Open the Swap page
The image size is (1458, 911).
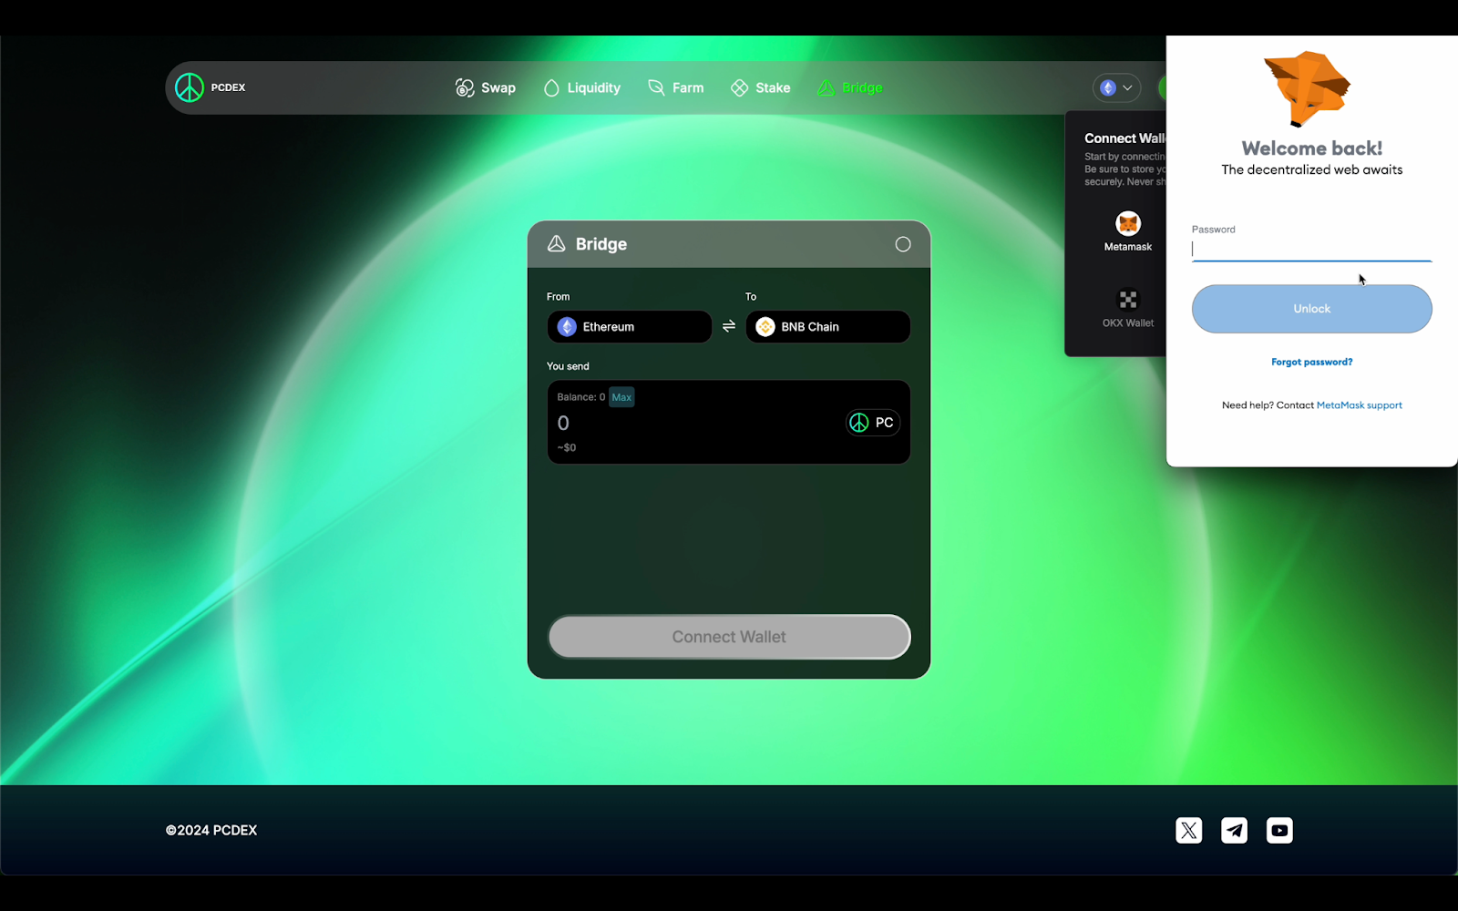coord(486,87)
